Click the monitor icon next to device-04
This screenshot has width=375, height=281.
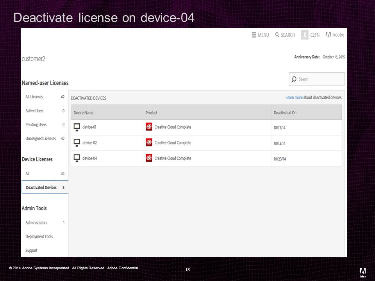click(77, 158)
